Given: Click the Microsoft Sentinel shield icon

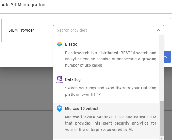Looking at the screenshot, I should (x=60, y=108).
